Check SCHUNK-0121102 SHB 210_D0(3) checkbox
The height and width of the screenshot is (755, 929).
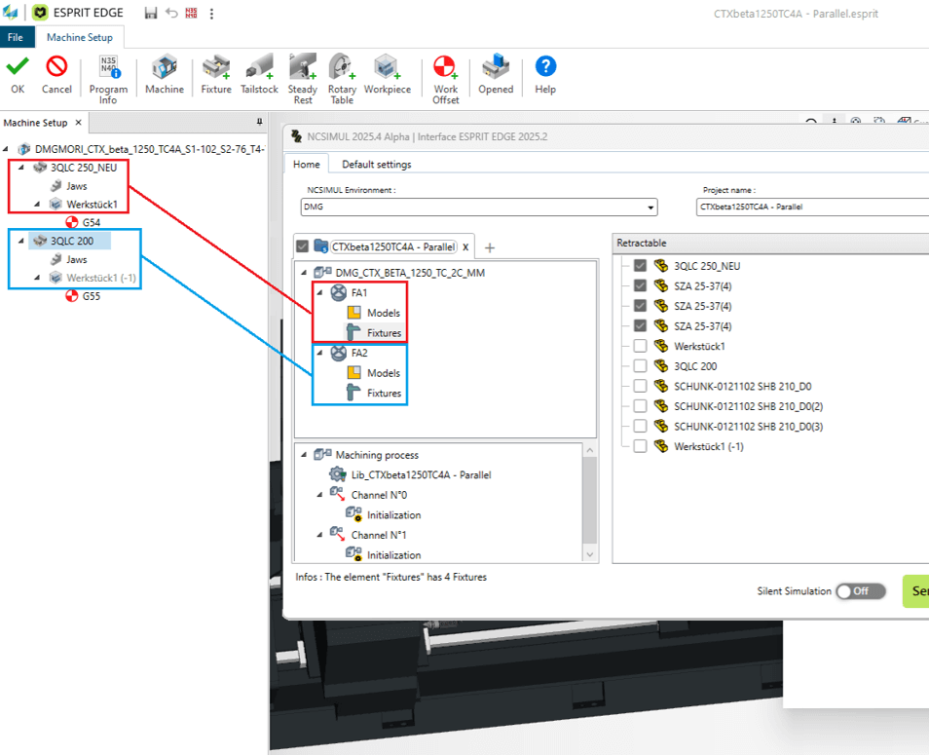tap(640, 426)
